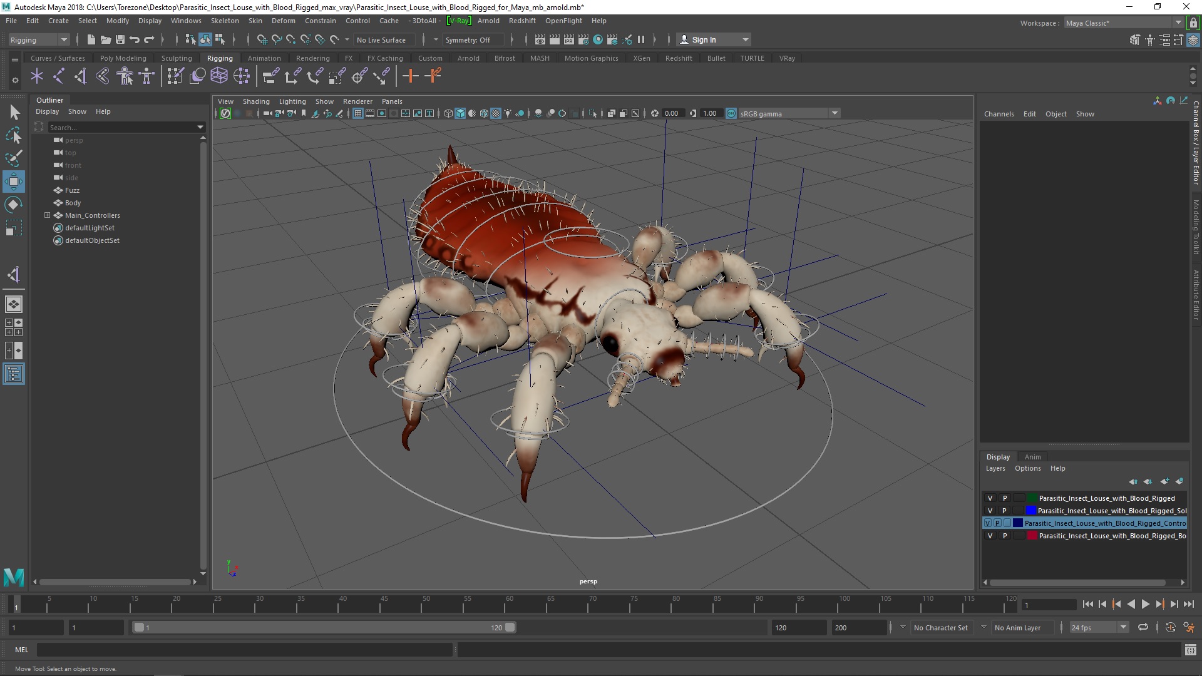
Task: Select the Move tool in toolbox
Action: 14,182
